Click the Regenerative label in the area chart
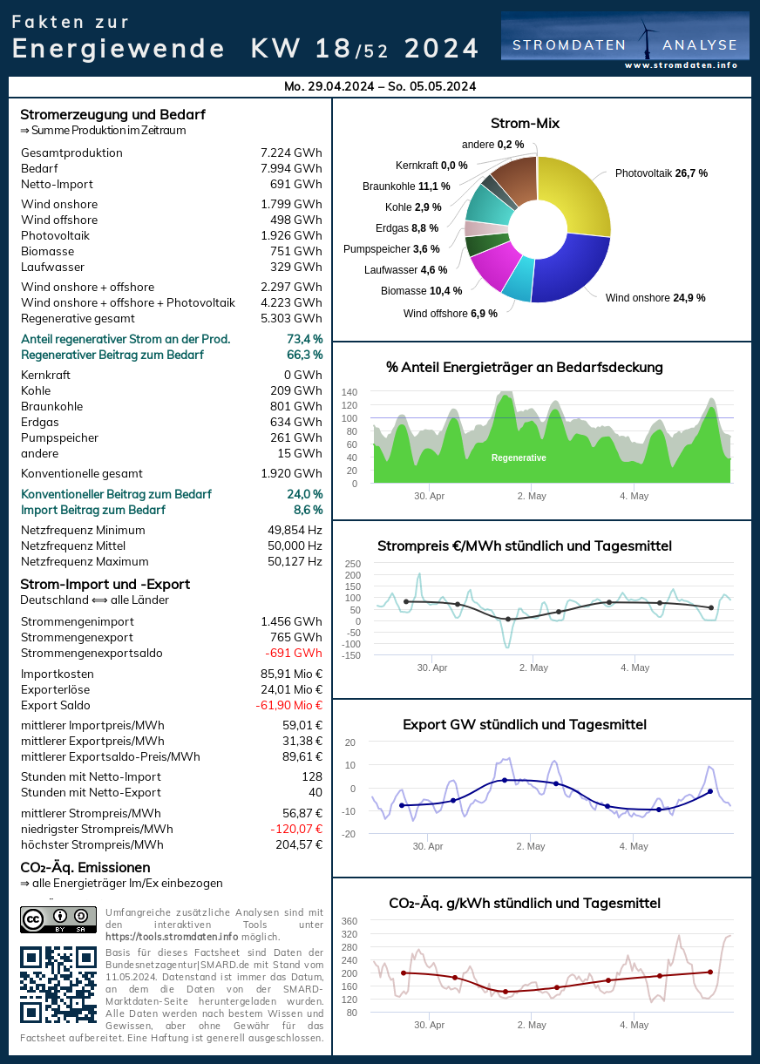 pyautogui.click(x=519, y=457)
